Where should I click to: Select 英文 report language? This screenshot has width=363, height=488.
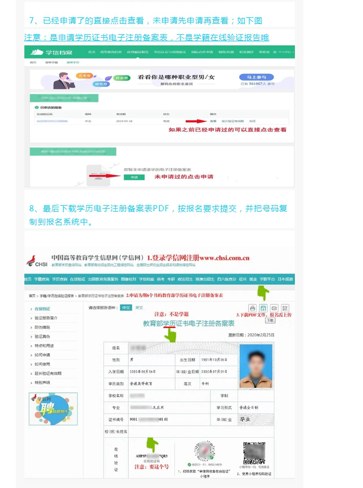point(139,308)
